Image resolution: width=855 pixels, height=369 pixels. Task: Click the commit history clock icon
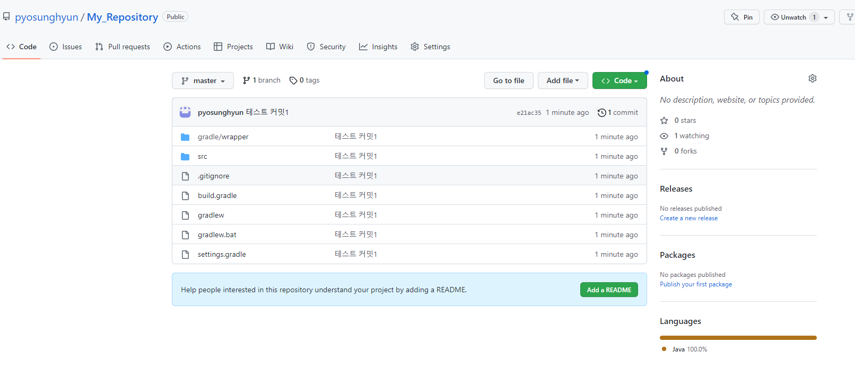click(601, 113)
